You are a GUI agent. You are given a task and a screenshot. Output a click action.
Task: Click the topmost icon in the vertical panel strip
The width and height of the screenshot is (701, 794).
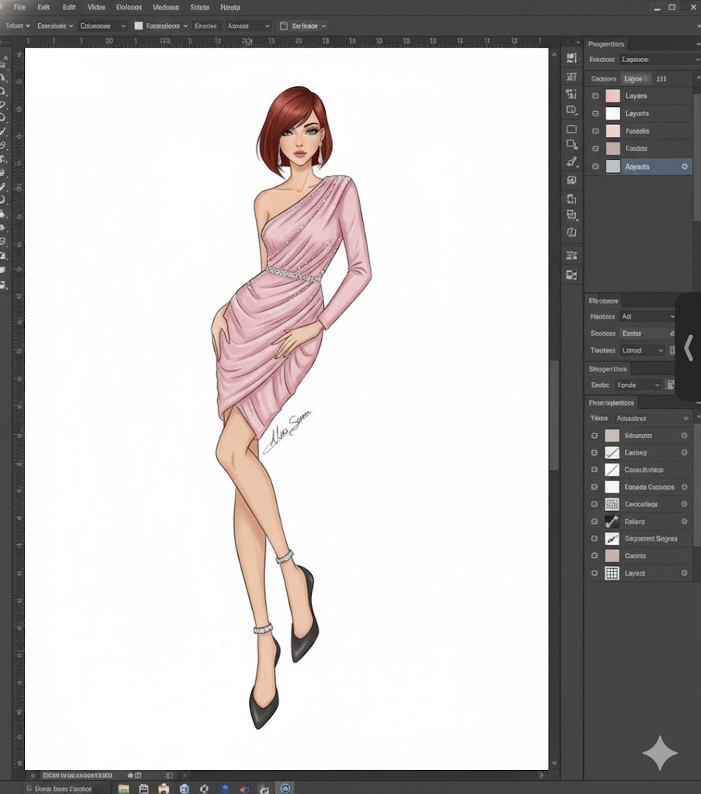click(x=572, y=58)
